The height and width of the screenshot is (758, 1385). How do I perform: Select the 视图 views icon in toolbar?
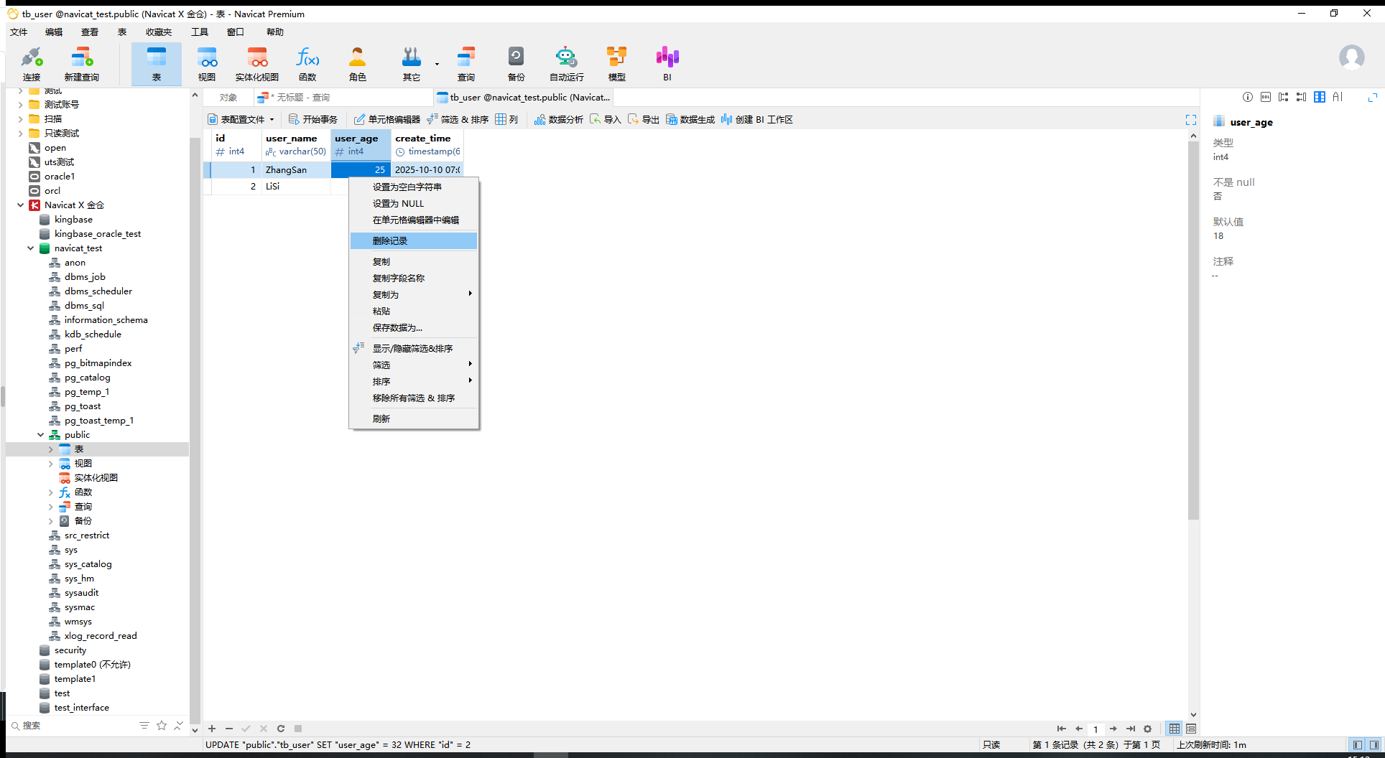[x=207, y=64]
